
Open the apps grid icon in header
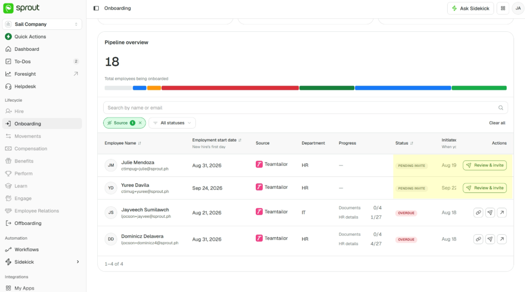(503, 8)
